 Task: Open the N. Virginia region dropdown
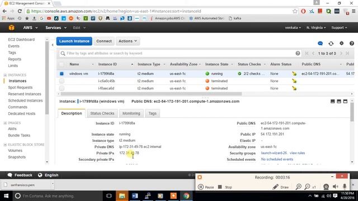[x=316, y=27]
